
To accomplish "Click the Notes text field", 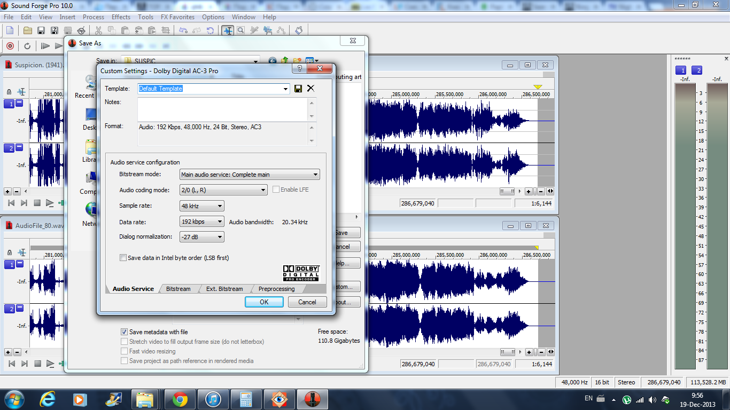I will [223, 109].
